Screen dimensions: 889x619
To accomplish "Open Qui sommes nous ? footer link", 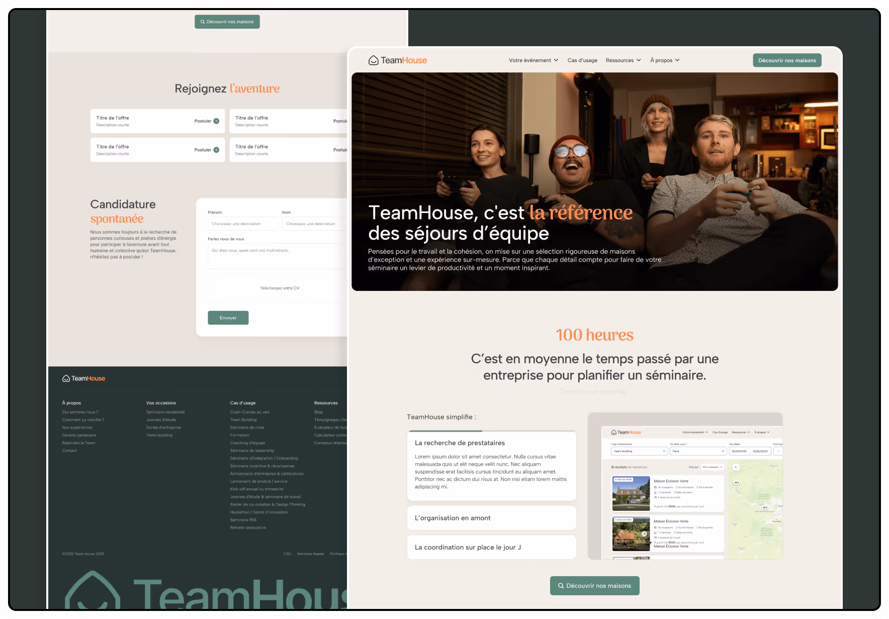I will click(x=80, y=412).
